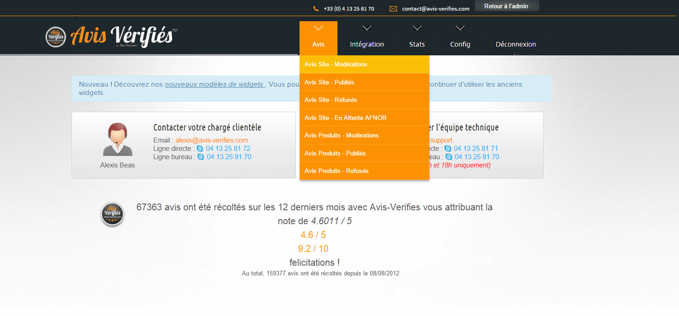Screen dimensions: 679x316
Task: Expand the Config menu chevron
Action: (x=460, y=29)
